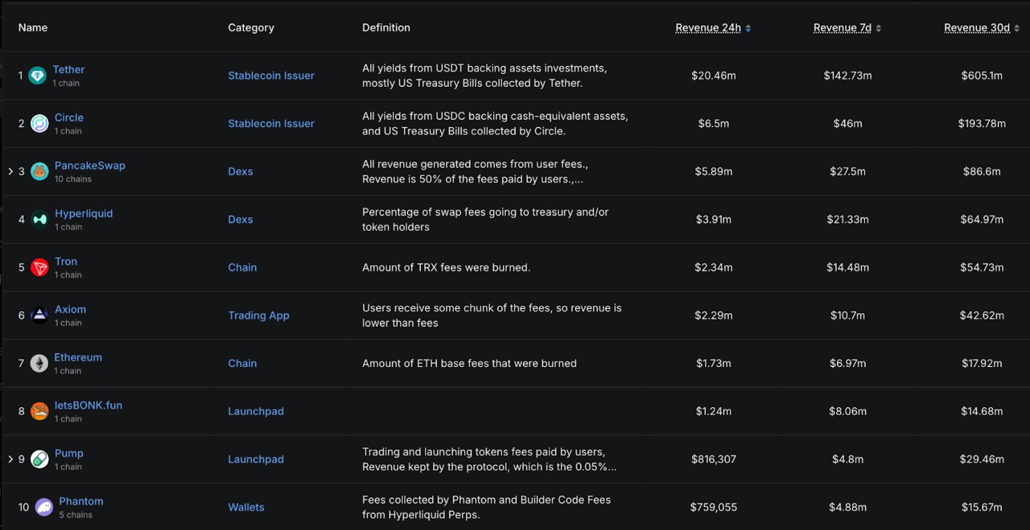Select Tether's $20.46m 24h revenue
The height and width of the screenshot is (530, 1030).
click(x=713, y=75)
